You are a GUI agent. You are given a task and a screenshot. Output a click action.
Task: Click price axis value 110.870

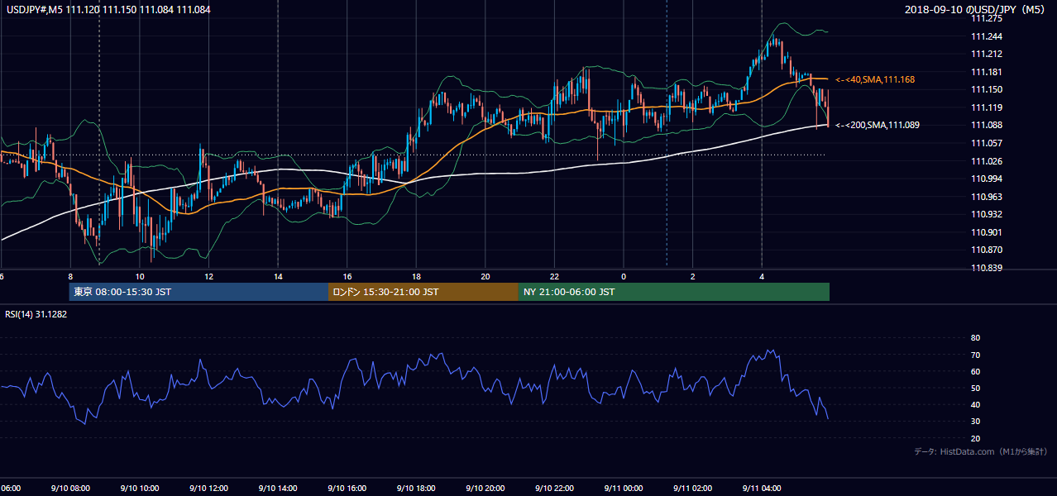987,250
